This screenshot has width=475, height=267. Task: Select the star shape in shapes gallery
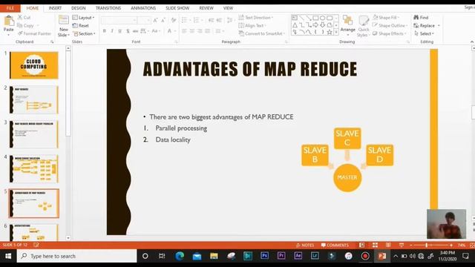(x=330, y=32)
